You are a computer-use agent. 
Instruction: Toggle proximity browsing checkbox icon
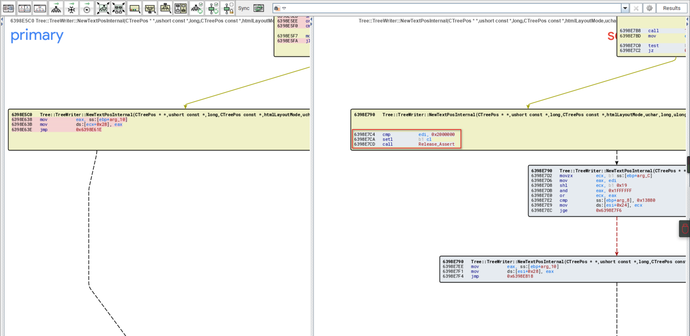[213, 8]
